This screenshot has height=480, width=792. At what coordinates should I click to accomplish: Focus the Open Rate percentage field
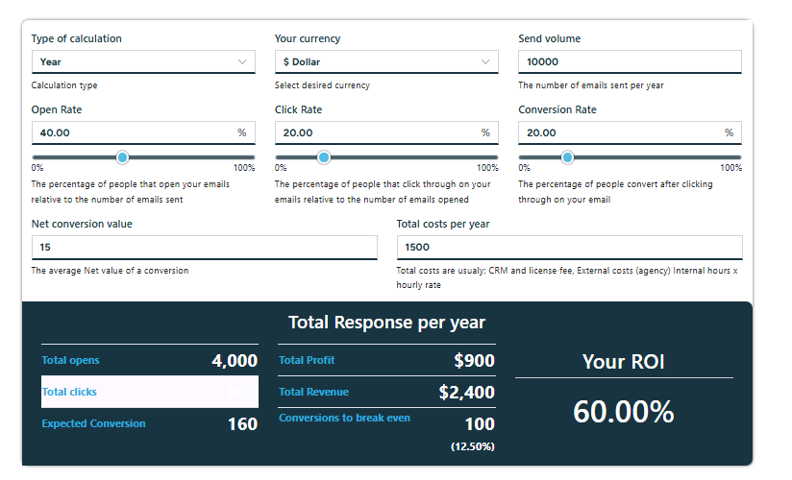[131, 132]
